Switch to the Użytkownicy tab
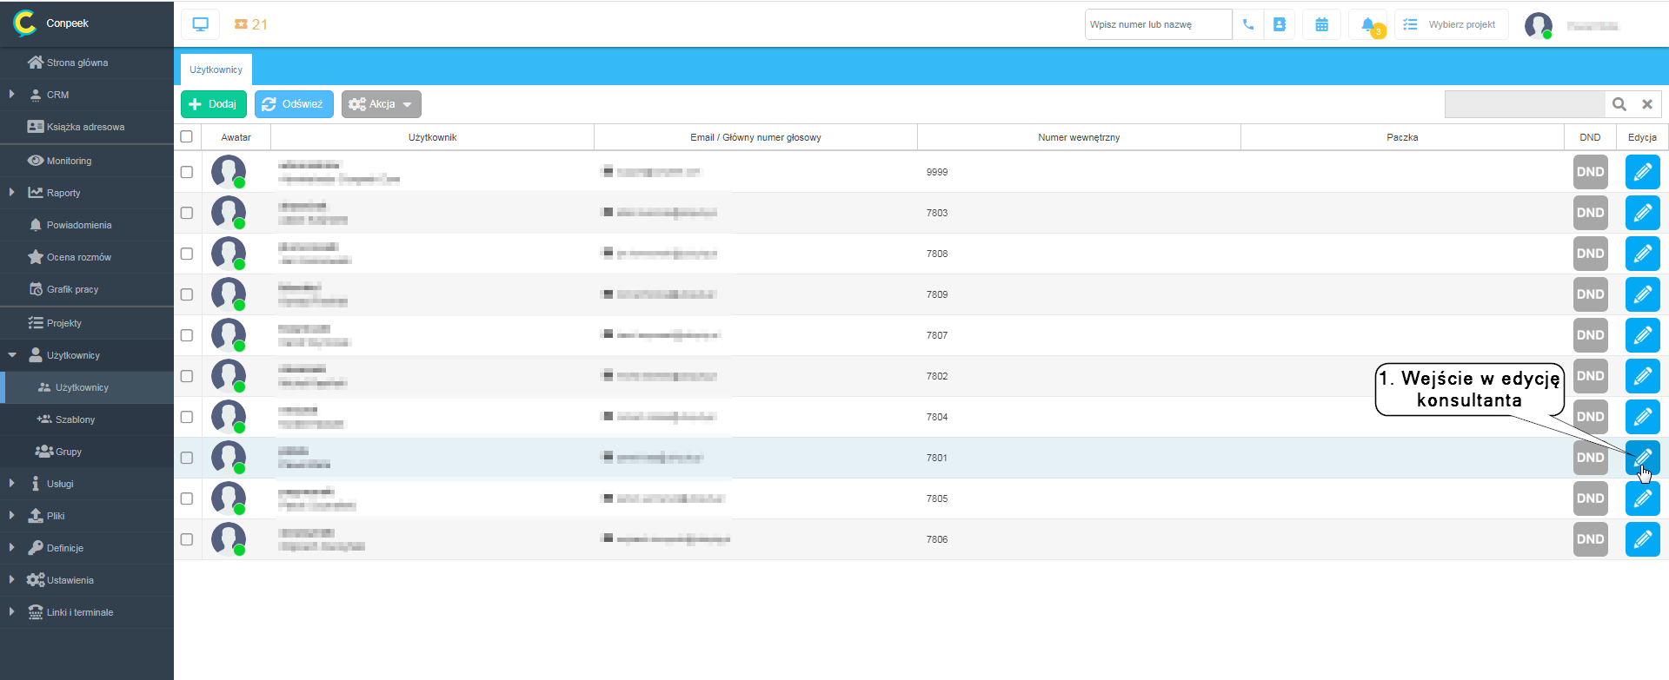This screenshot has width=1669, height=680. 216,69
